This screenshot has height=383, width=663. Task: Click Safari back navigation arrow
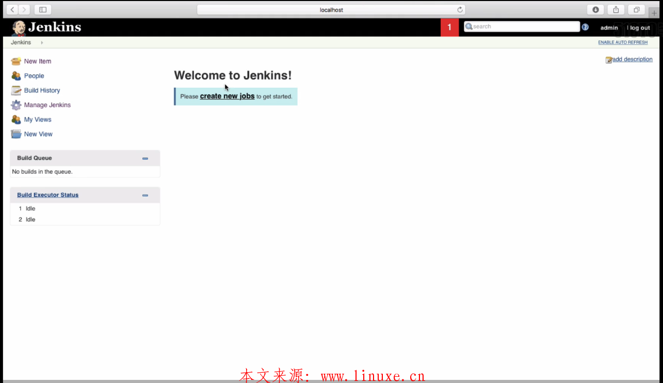coord(12,10)
